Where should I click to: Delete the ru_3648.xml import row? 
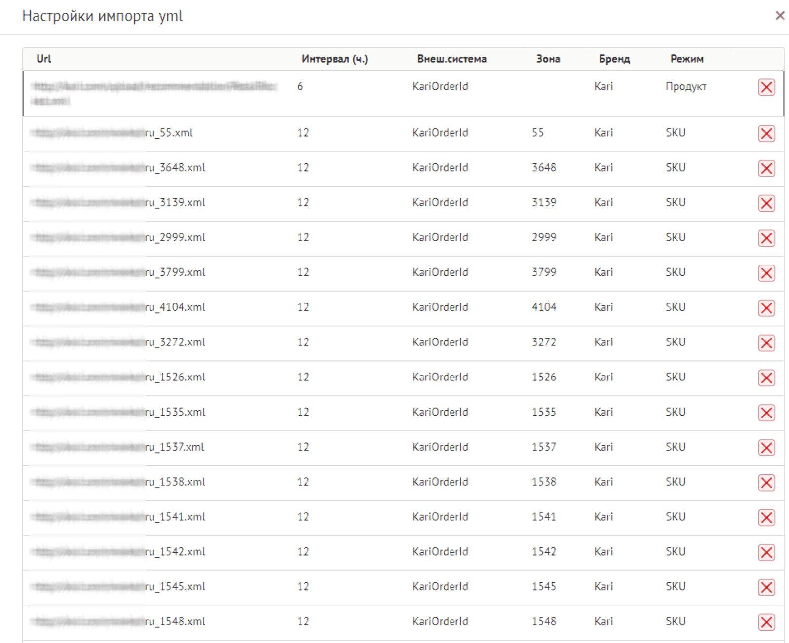tap(766, 168)
